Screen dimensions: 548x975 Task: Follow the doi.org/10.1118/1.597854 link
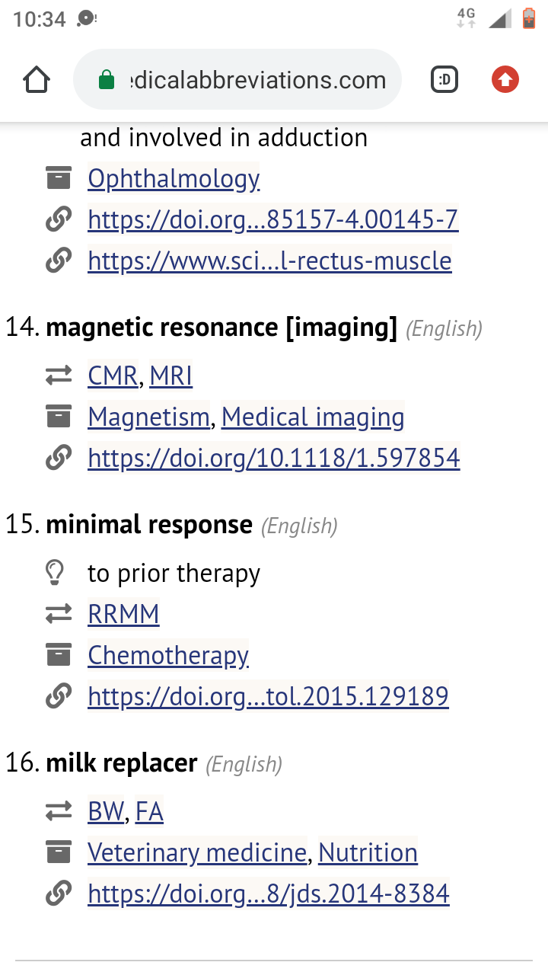[x=274, y=458]
